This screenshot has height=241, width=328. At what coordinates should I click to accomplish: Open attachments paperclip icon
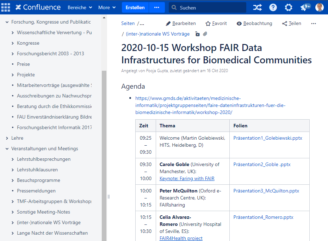[205, 34]
